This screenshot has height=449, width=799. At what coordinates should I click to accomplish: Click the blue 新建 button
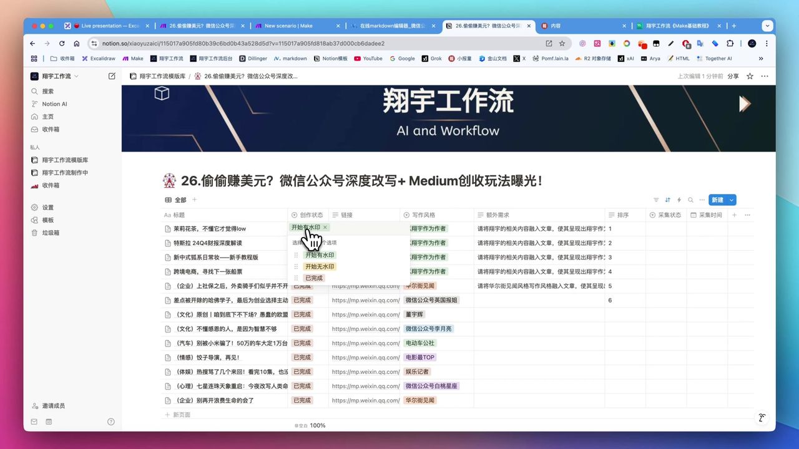point(718,200)
